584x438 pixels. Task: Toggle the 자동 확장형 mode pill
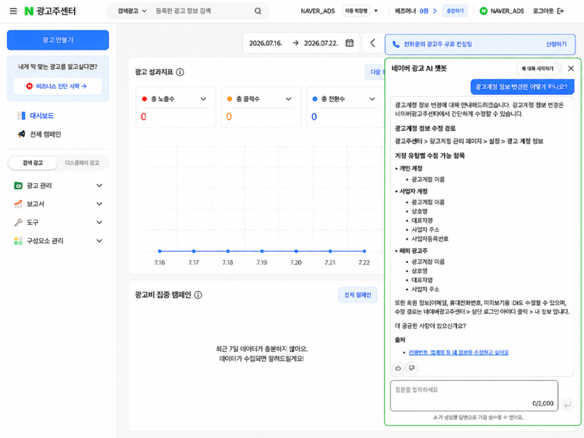pyautogui.click(x=356, y=11)
